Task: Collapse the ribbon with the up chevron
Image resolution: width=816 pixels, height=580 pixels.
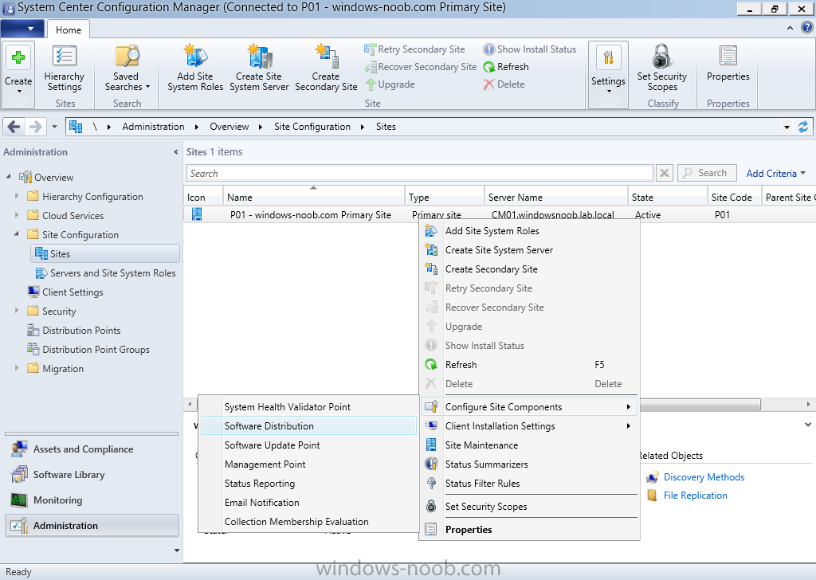Action: [x=790, y=28]
